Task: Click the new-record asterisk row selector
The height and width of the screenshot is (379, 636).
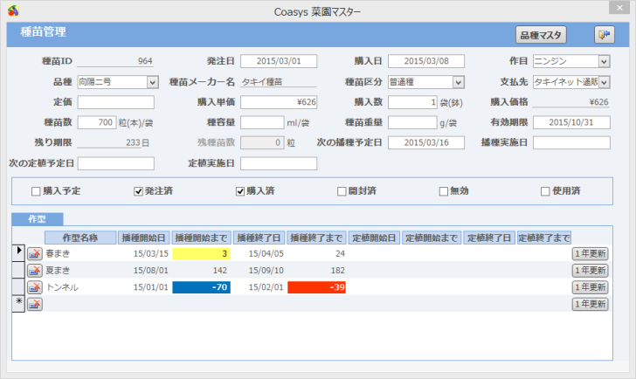Action: pos(18,304)
